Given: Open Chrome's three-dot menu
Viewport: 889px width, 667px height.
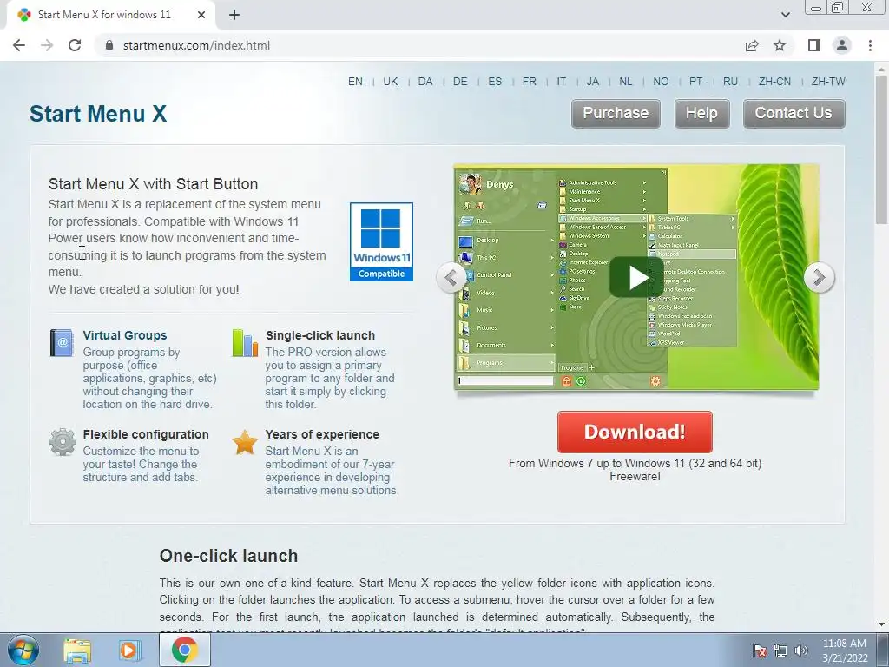Looking at the screenshot, I should 870,45.
